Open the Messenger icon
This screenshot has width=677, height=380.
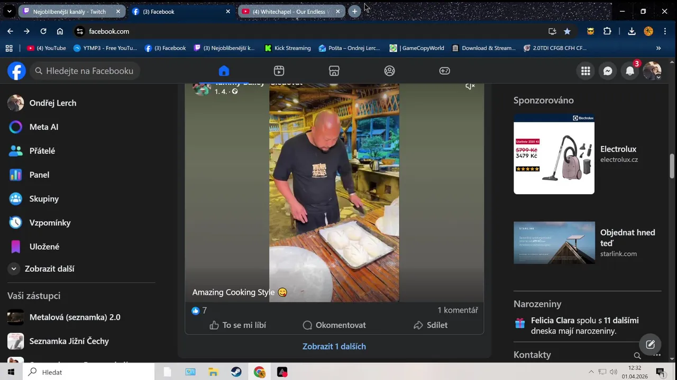[x=608, y=71]
